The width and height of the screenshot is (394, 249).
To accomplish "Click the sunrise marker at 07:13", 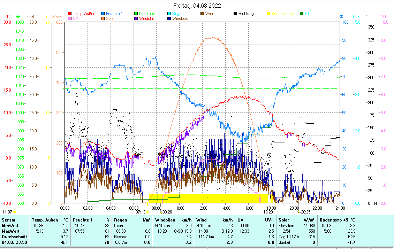I will coord(147,212).
